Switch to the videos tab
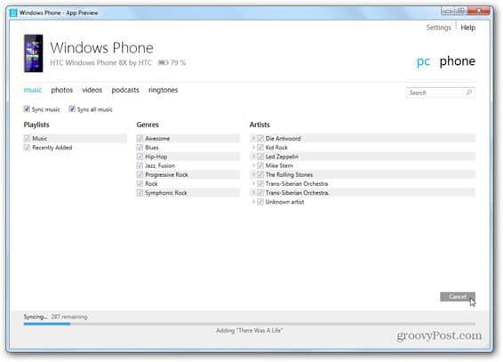Image resolution: width=503 pixels, height=362 pixels. coord(92,90)
